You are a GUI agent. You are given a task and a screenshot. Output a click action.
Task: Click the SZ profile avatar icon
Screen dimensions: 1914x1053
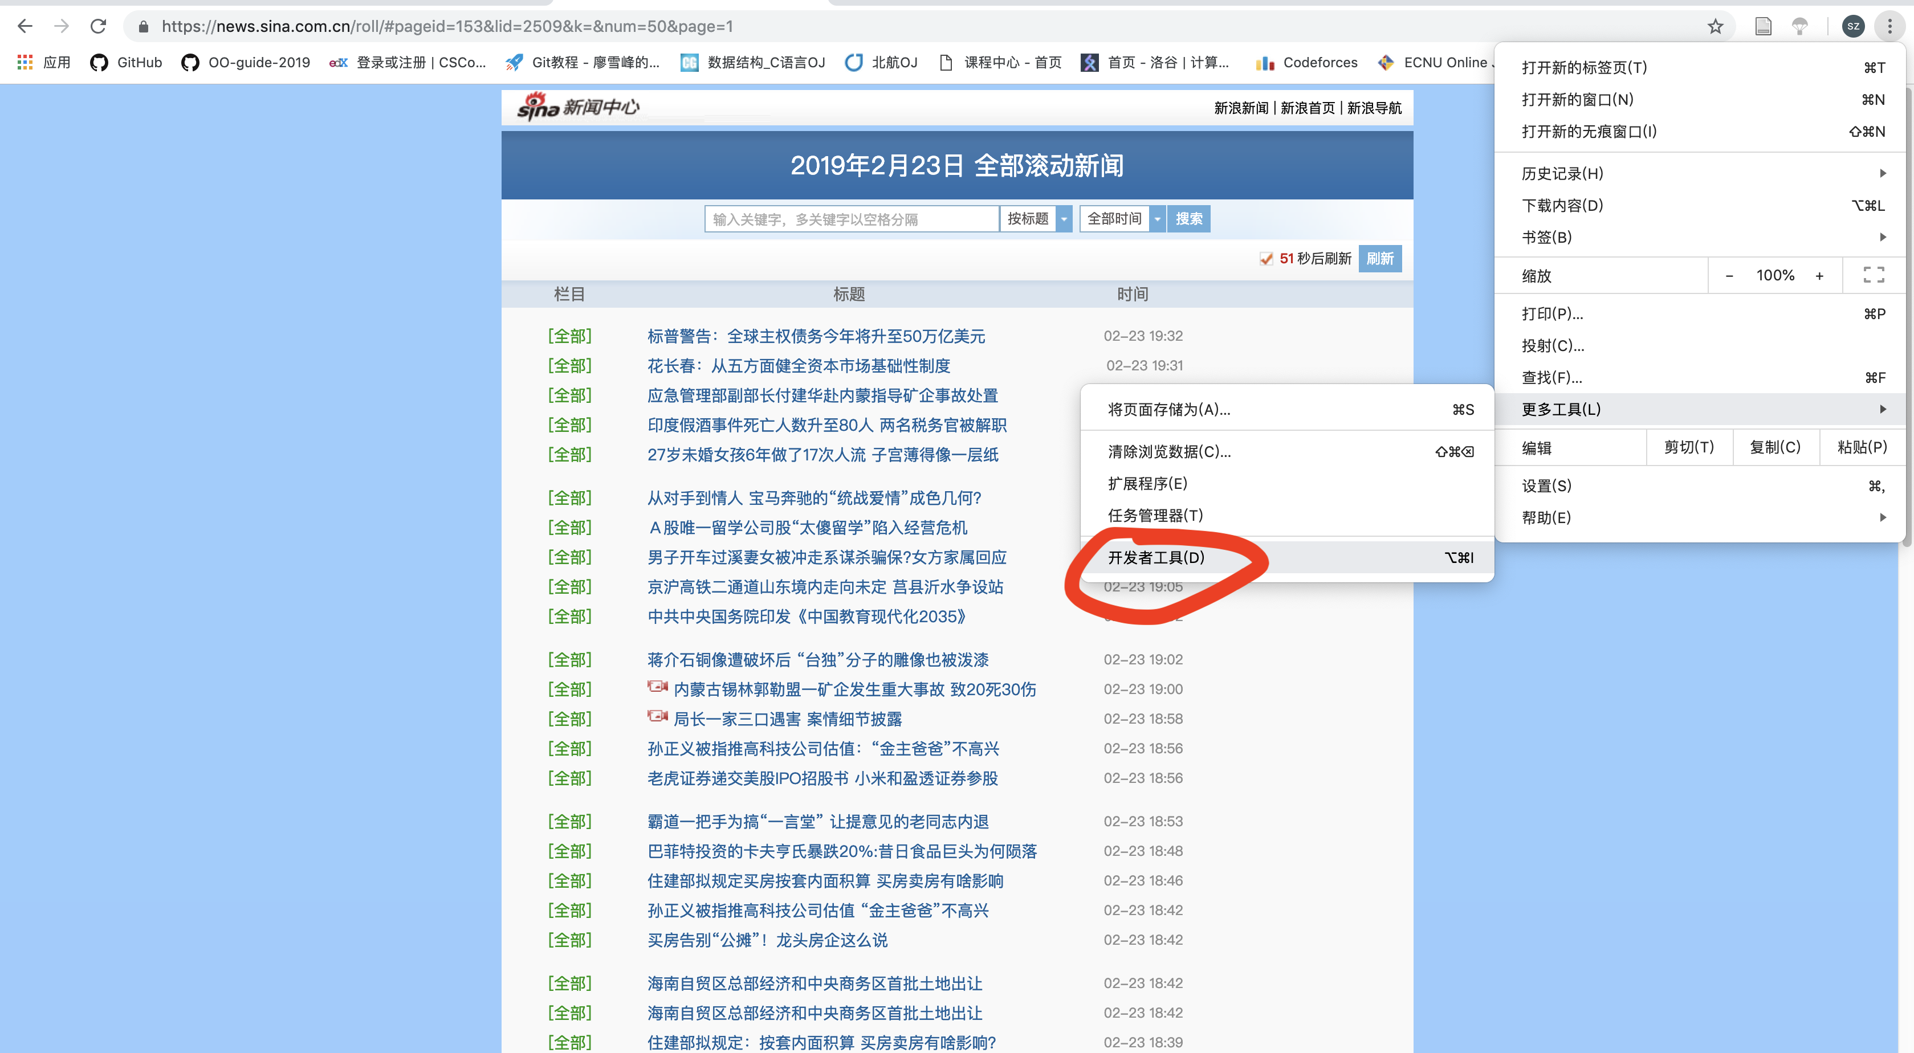1853,27
